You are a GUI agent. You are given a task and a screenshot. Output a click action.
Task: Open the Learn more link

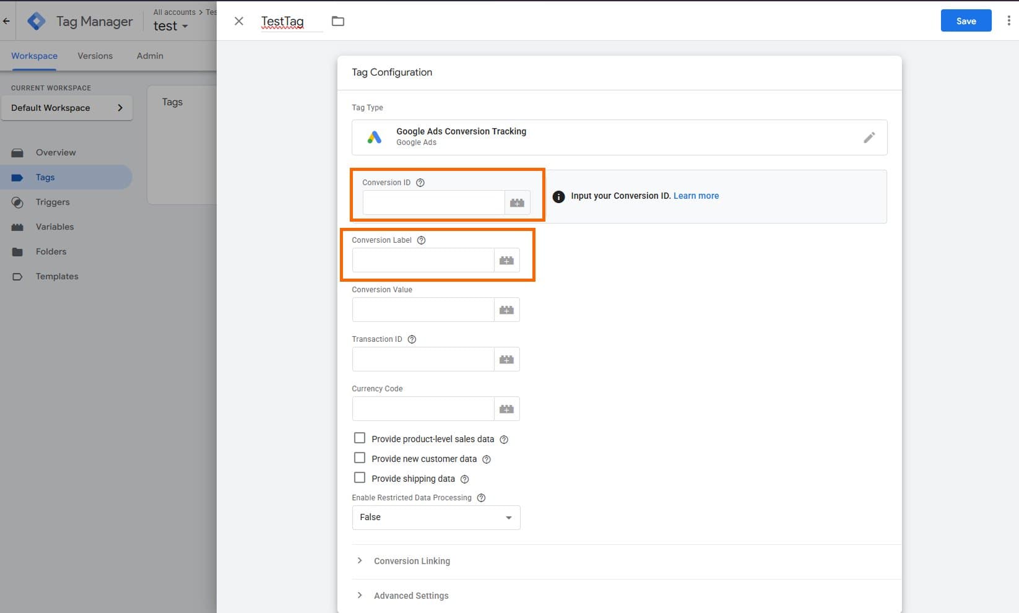tap(696, 196)
